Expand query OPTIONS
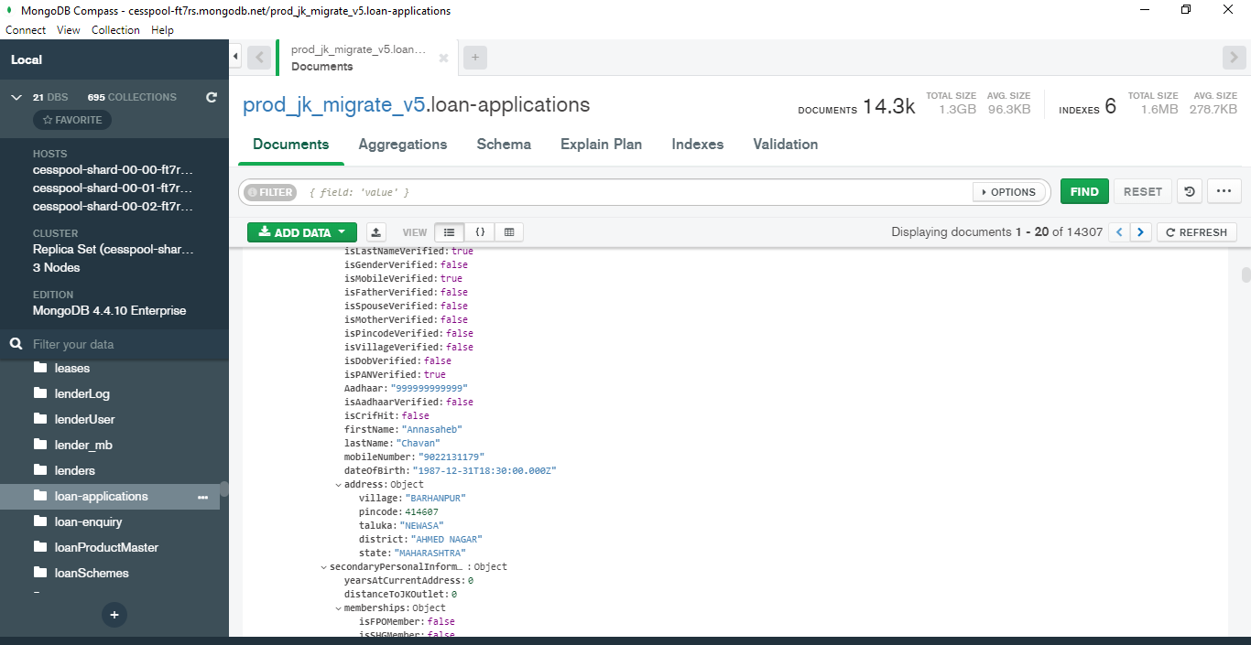 [x=1008, y=192]
